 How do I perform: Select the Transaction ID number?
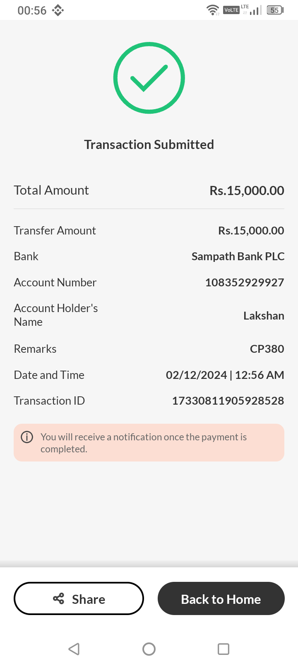coord(228,400)
